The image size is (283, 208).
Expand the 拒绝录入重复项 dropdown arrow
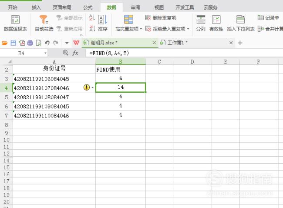pyautogui.click(x=188, y=29)
